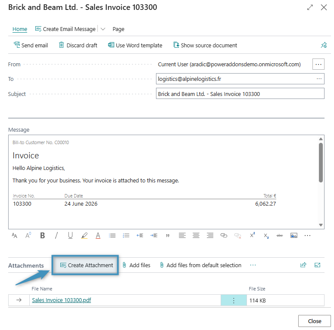This screenshot has width=334, height=330.
Task: Apply strikethrough formatting
Action: click(x=280, y=235)
